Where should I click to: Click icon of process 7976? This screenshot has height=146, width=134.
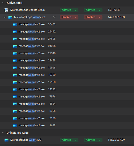[15, 97]
